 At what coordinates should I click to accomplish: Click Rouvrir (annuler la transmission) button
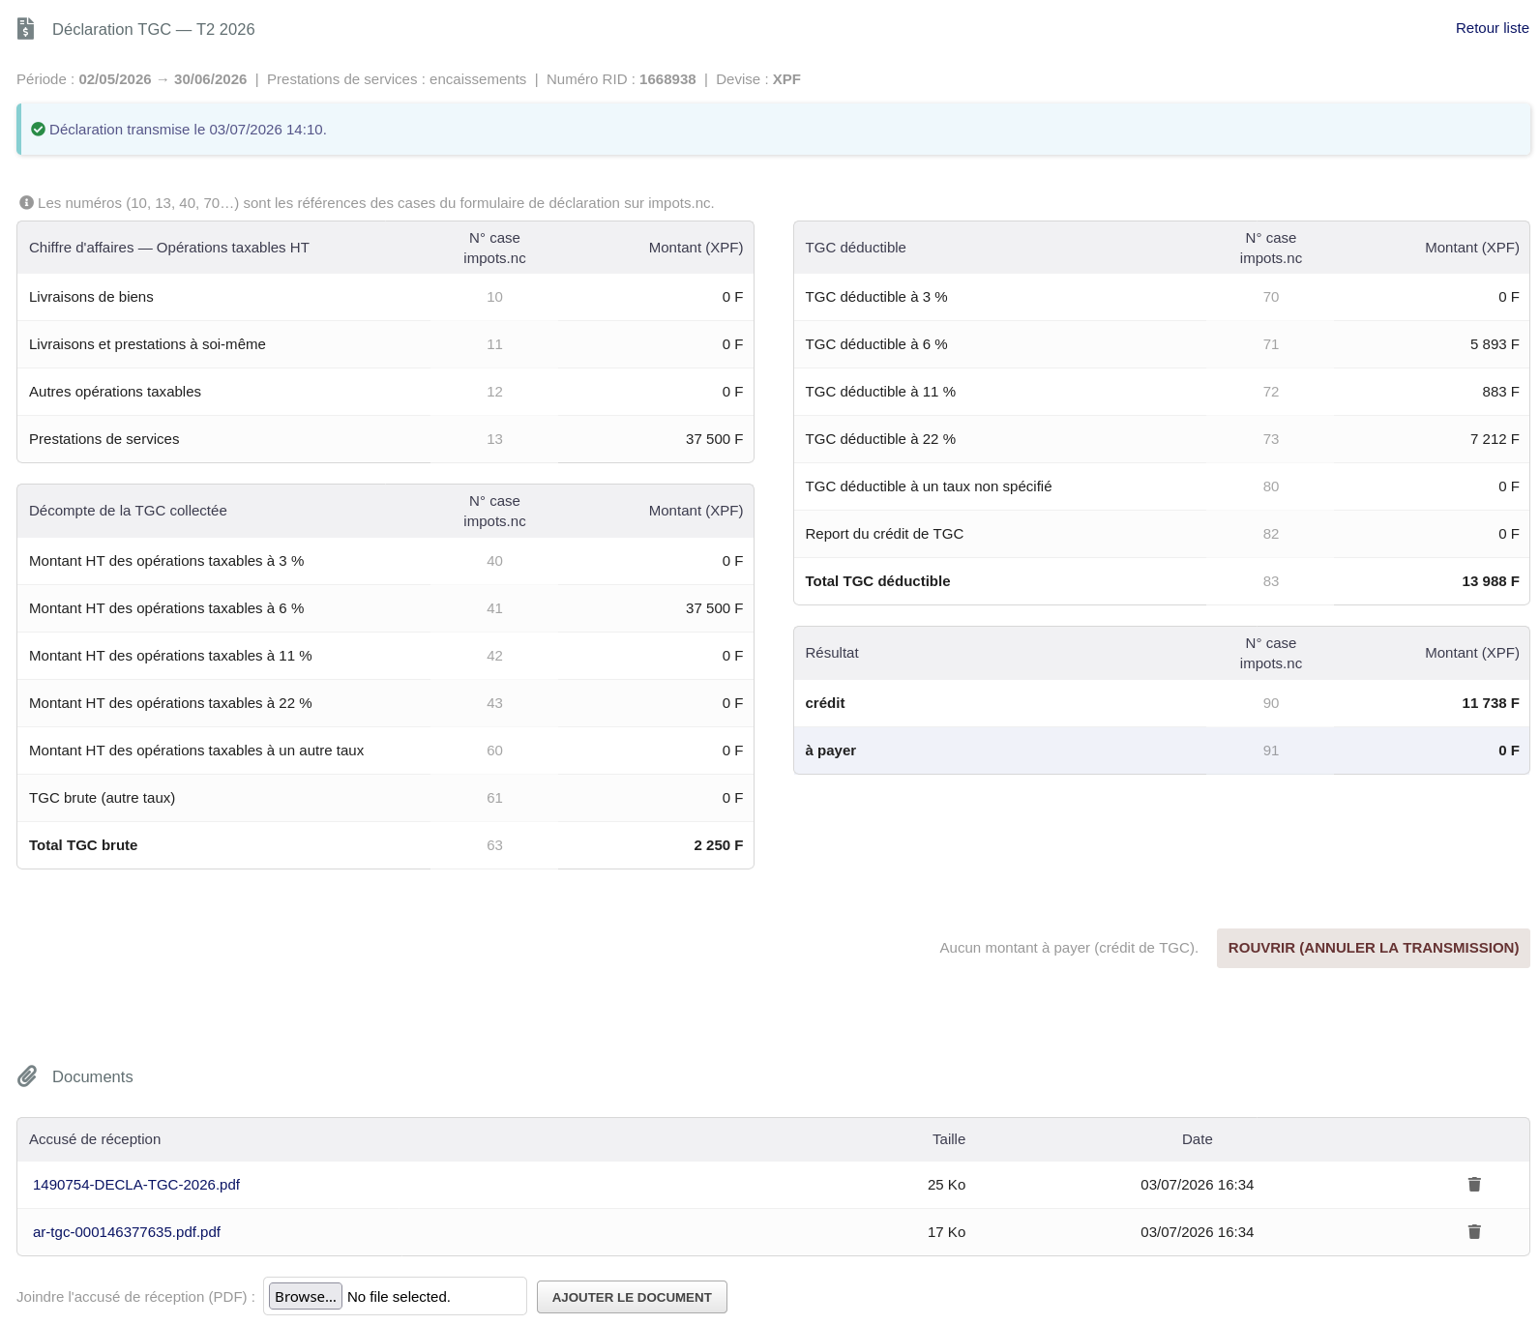click(1373, 948)
